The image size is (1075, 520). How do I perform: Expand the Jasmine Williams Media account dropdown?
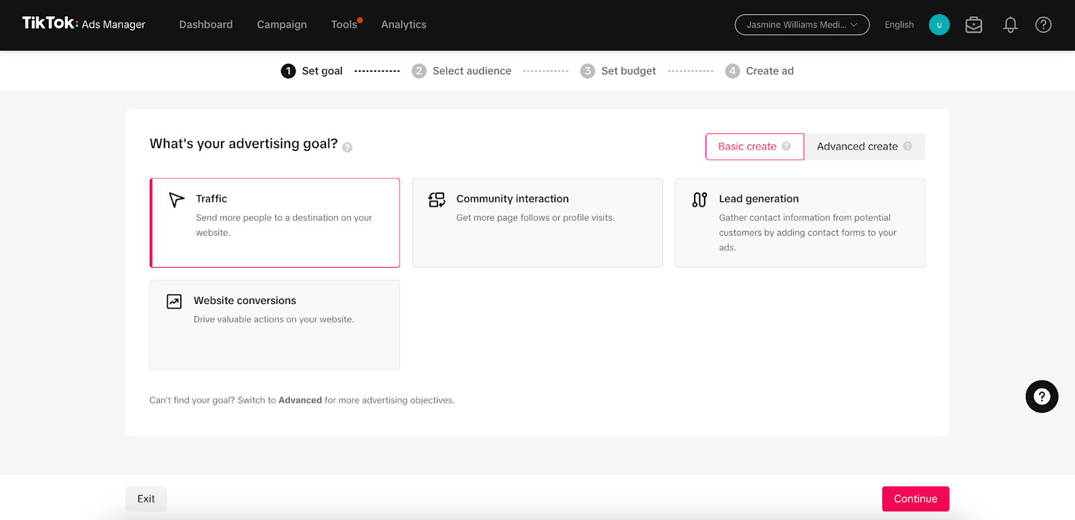point(802,25)
